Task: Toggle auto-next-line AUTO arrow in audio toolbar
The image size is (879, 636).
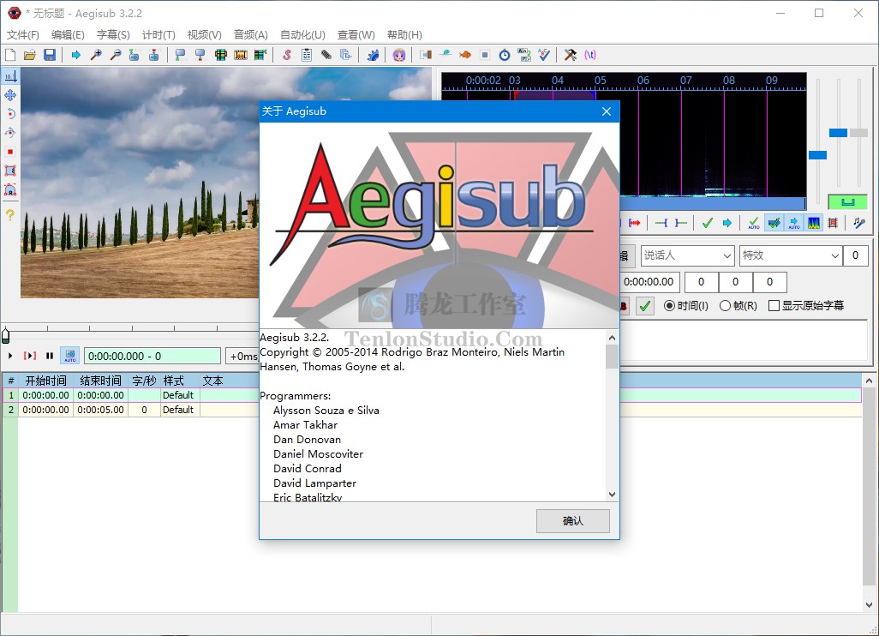Action: [x=794, y=223]
